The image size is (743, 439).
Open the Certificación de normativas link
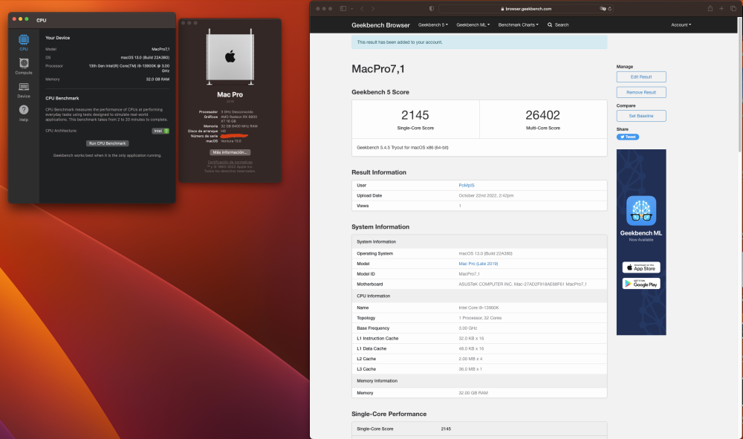click(x=230, y=162)
